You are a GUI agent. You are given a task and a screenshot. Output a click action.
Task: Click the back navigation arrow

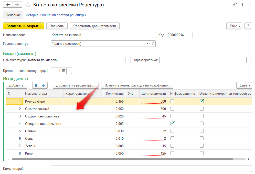tap(8, 5)
